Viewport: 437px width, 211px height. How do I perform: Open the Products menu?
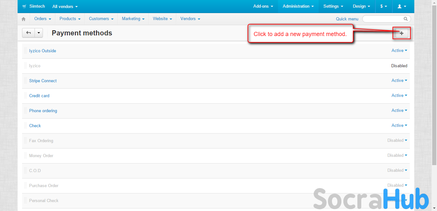coord(70,19)
